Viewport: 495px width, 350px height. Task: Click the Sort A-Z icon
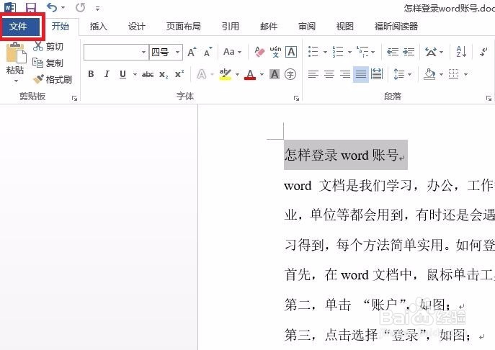(x=461, y=52)
